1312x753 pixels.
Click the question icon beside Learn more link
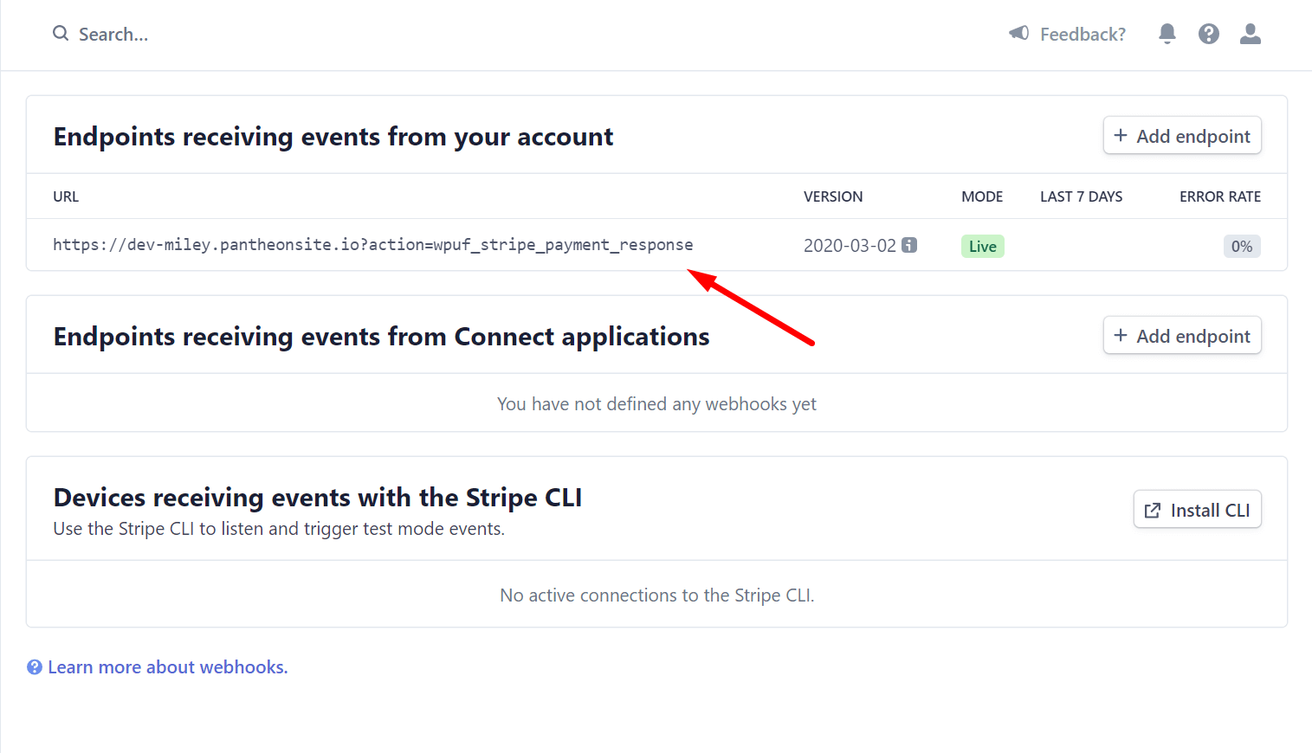pos(35,667)
